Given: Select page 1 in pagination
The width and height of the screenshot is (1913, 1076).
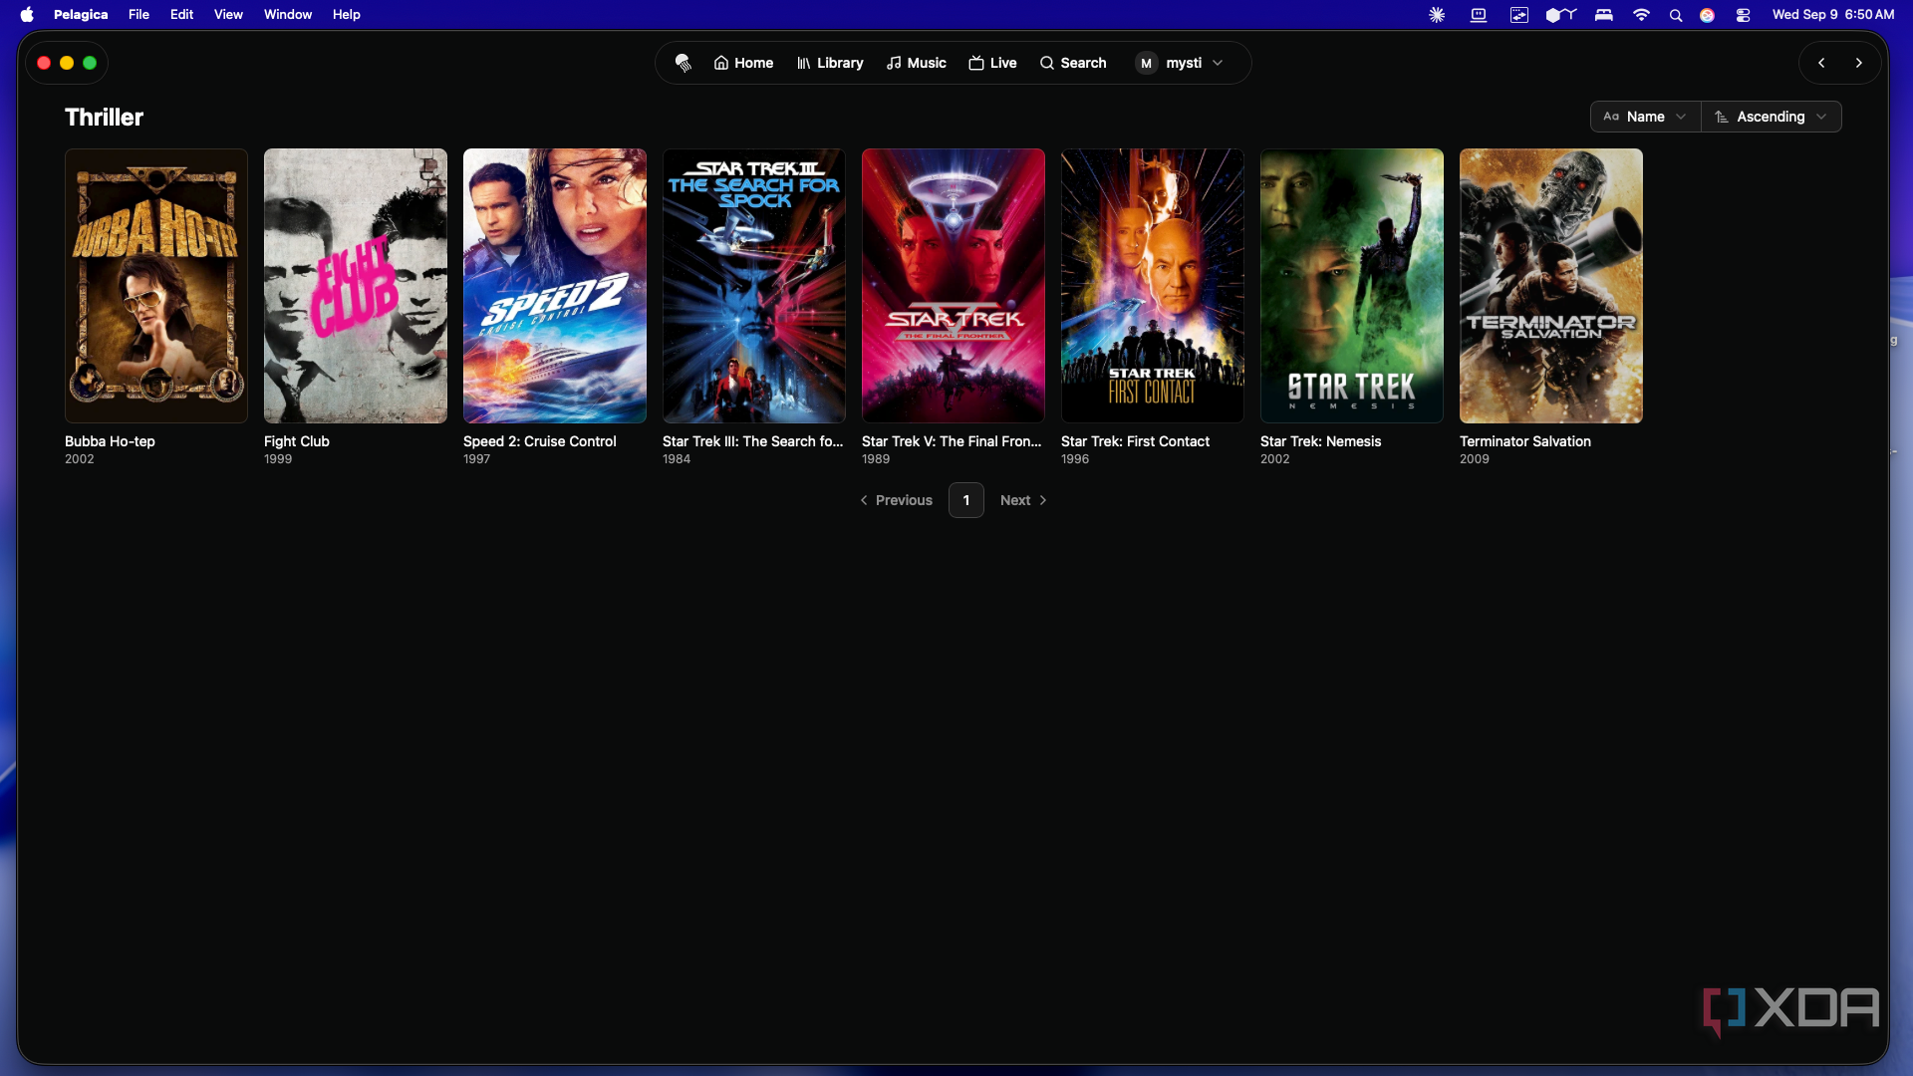Looking at the screenshot, I should point(966,500).
